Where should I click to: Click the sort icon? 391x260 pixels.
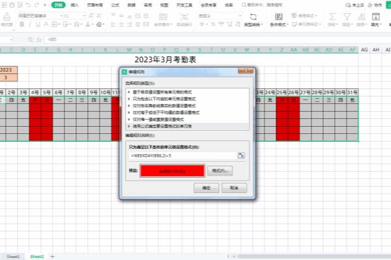361,17
